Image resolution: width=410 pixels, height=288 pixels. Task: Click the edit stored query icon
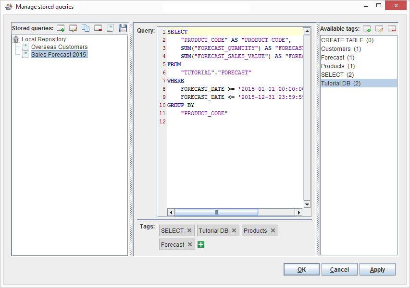tap(73, 28)
